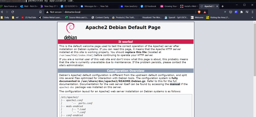256x117 pixels.
Task: Switch to the How JavaScript tab
Action: 129,6
